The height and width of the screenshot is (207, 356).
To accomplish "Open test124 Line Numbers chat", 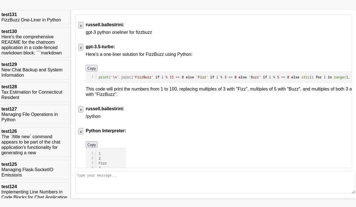I will coord(35,191).
